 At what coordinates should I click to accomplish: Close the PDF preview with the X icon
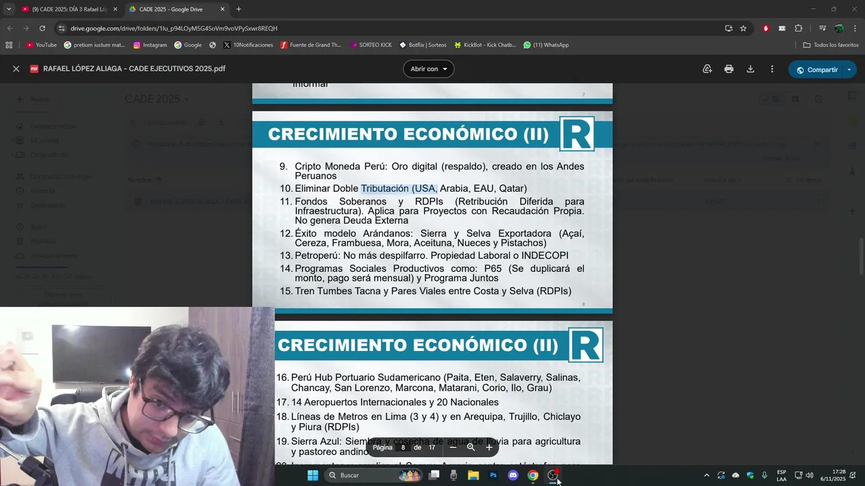[16, 69]
